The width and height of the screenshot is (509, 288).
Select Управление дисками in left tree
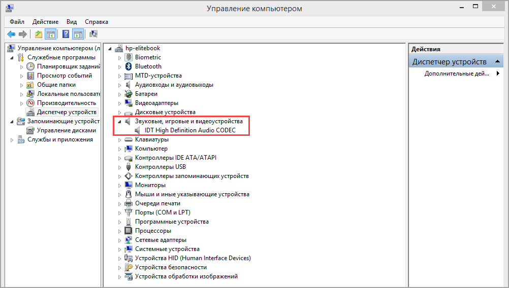[x=66, y=130]
